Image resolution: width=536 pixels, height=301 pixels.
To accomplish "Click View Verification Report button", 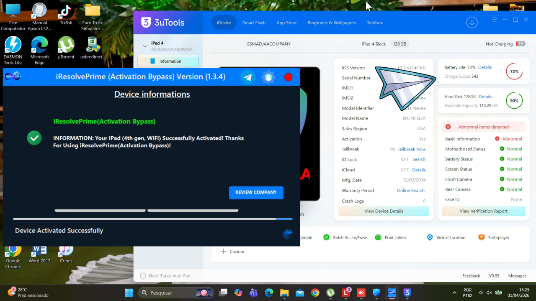I will click(484, 211).
